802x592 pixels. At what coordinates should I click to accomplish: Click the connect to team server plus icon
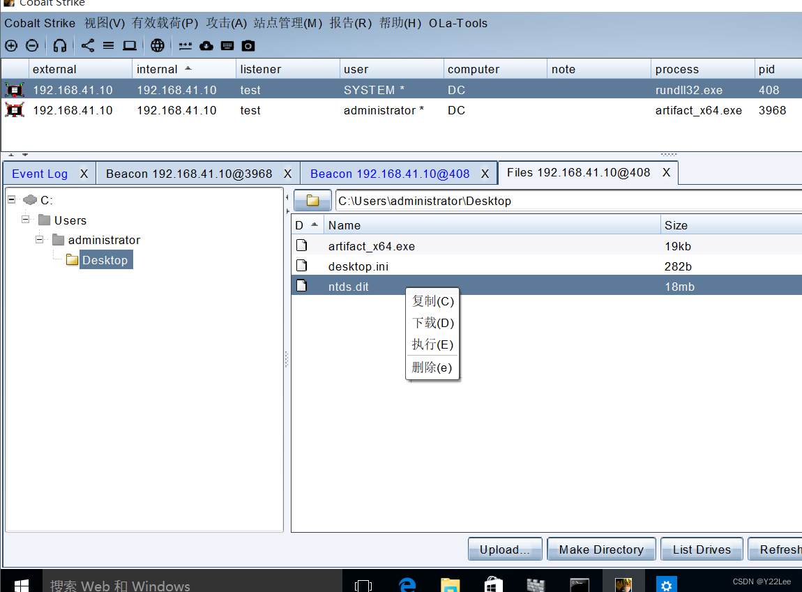tap(10, 46)
